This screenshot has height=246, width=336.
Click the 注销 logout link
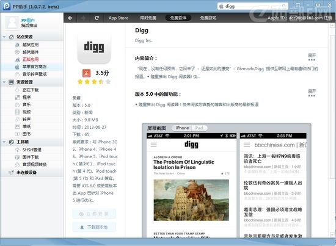tap(328, 18)
